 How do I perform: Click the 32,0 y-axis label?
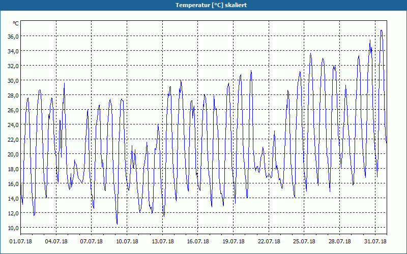13,66
